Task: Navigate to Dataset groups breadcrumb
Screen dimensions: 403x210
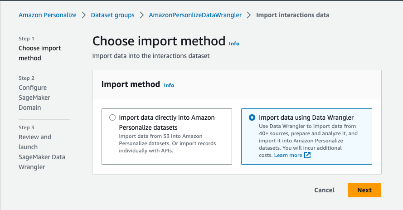Action: (x=112, y=15)
